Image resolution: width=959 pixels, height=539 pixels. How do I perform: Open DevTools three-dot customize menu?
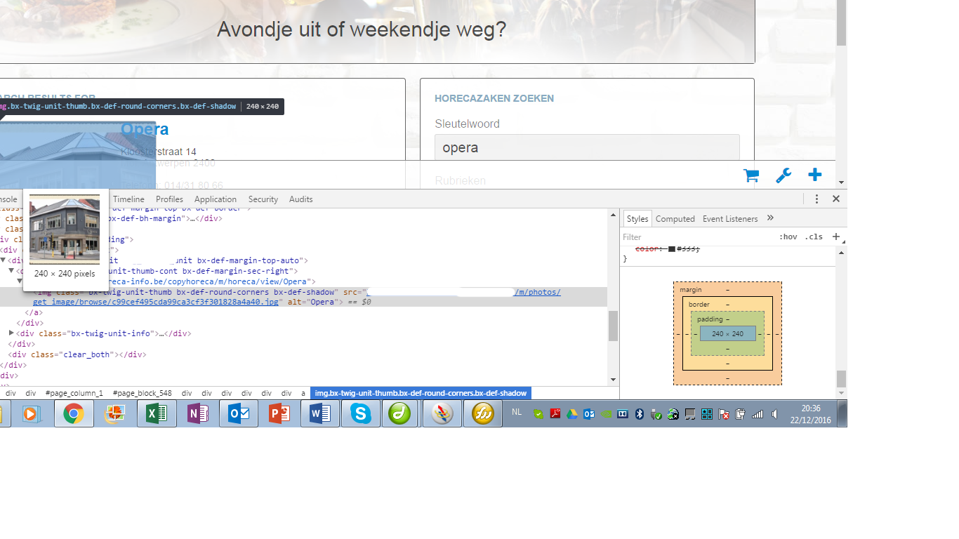816,199
